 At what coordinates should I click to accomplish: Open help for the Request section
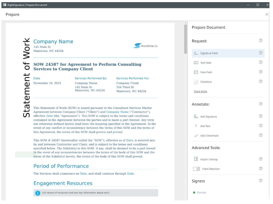(x=261, y=41)
